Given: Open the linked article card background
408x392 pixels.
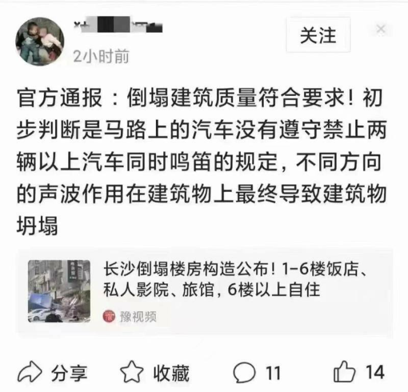Looking at the screenshot, I should 204,291.
